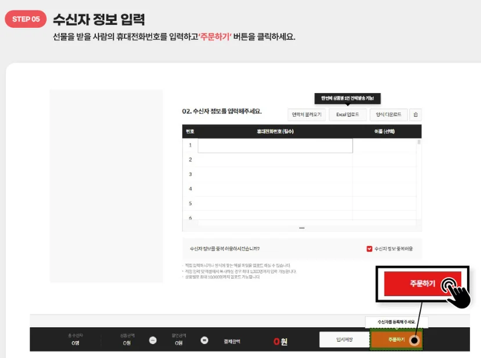
Task: Click the 수신자를 등록해 주세요 tooltip
Action: 396,322
